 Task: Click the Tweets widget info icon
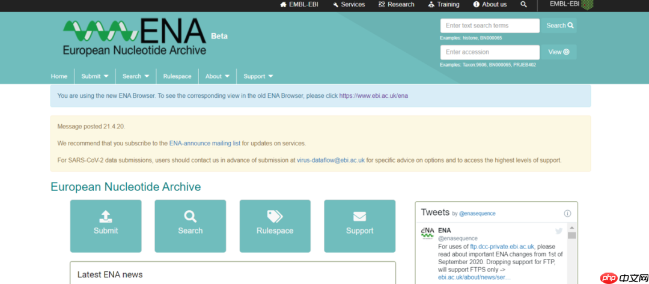click(x=567, y=213)
